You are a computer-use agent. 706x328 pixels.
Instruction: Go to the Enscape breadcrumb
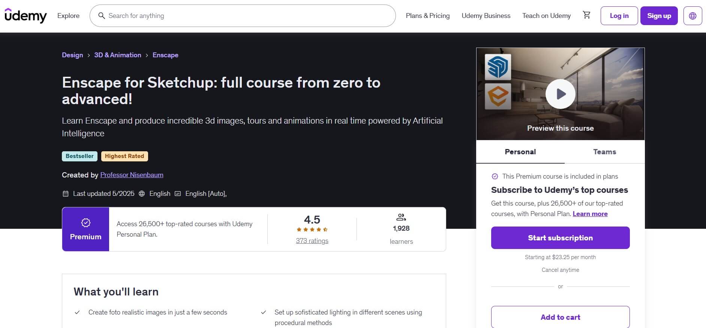coord(165,55)
